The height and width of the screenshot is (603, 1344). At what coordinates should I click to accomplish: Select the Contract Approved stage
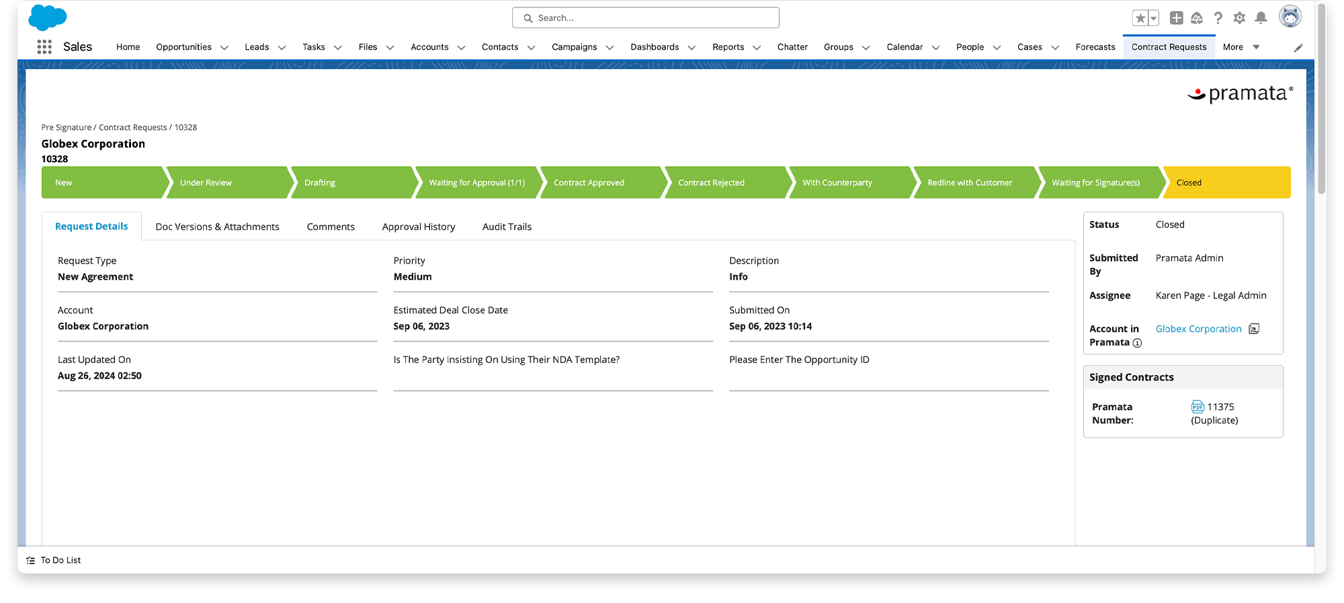pos(603,182)
